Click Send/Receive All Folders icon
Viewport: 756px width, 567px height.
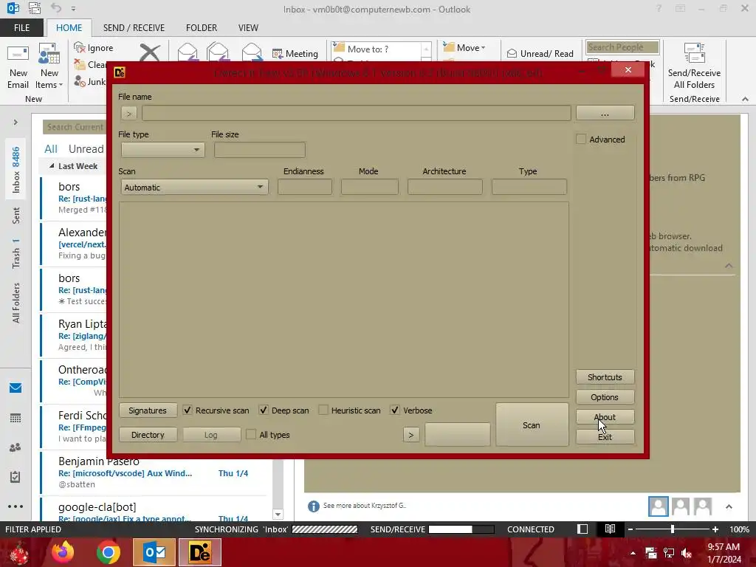694,66
